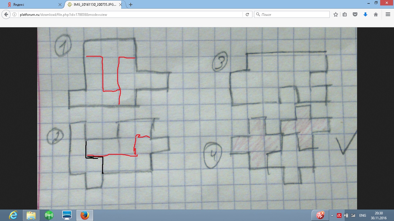Switch the ENG keyboard language indicator
Image resolution: width=394 pixels, height=221 pixels.
363,216
